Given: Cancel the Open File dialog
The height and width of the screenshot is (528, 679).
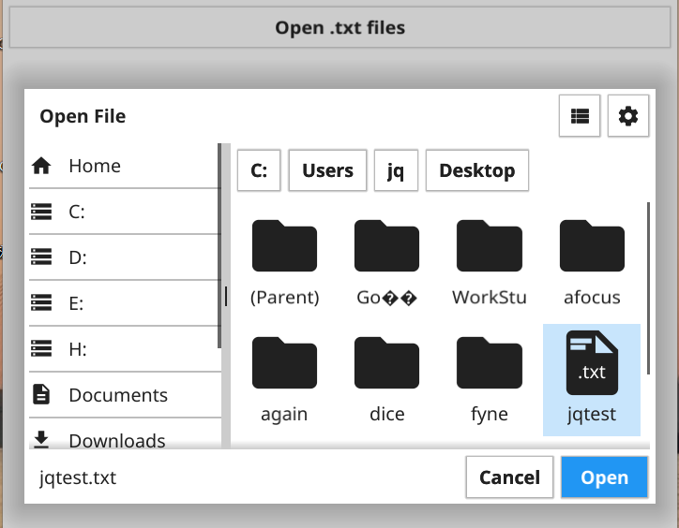Looking at the screenshot, I should coord(509,477).
